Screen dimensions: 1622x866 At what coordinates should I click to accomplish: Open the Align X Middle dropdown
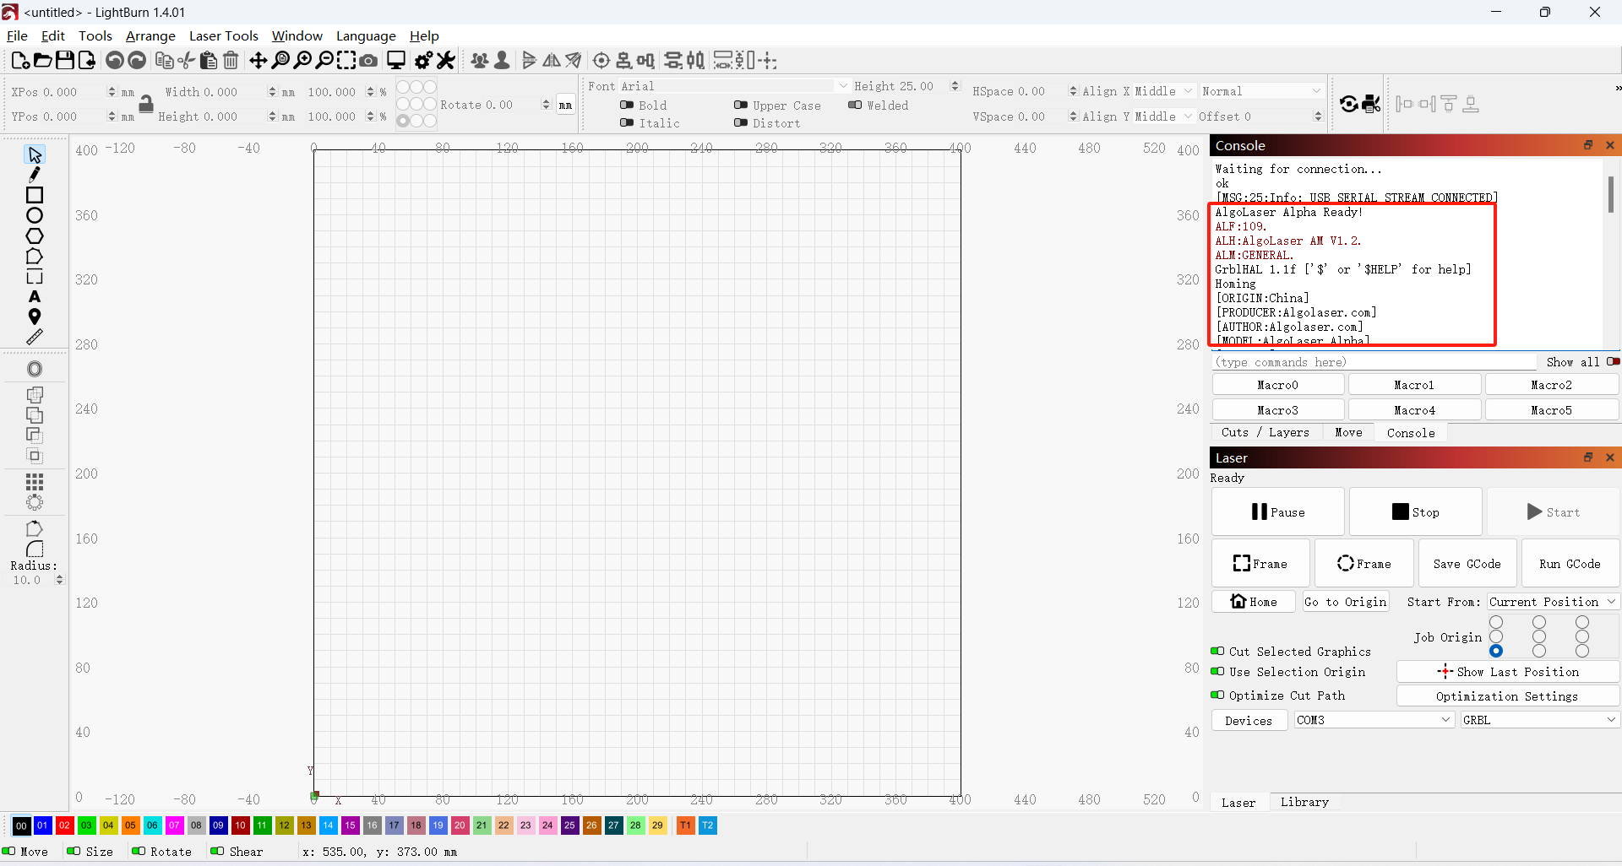tap(1164, 90)
